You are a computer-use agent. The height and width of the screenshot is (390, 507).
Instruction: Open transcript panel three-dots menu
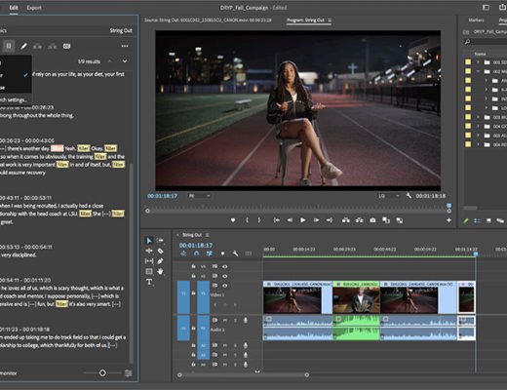[x=125, y=46]
